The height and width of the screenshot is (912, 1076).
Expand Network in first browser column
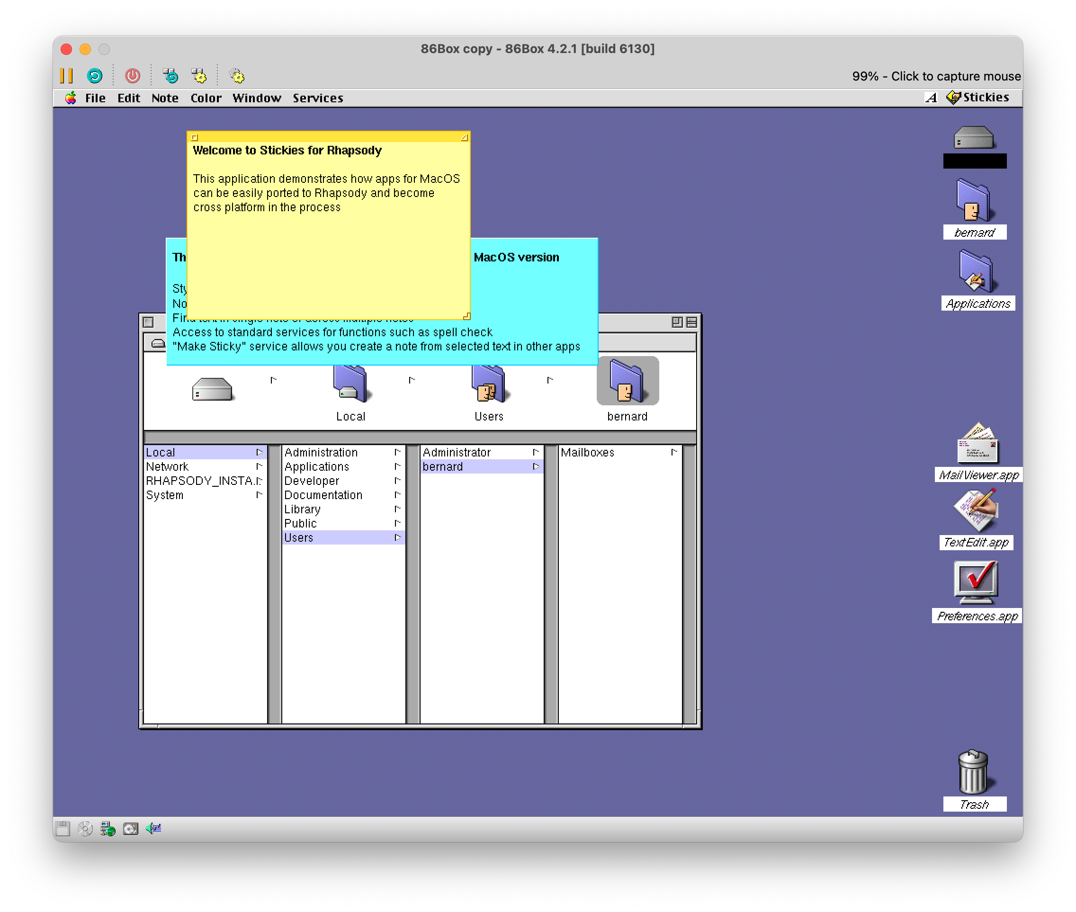coord(260,466)
